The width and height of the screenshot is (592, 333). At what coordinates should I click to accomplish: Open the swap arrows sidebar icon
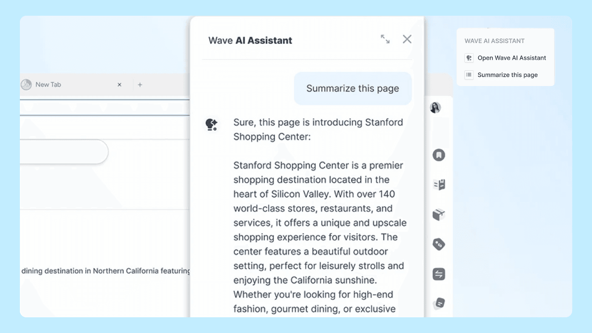439,274
